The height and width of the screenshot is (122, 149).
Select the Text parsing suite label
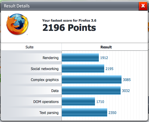coord(49,113)
